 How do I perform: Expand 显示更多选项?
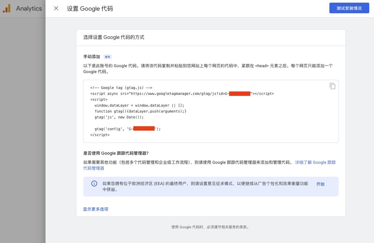point(95,209)
